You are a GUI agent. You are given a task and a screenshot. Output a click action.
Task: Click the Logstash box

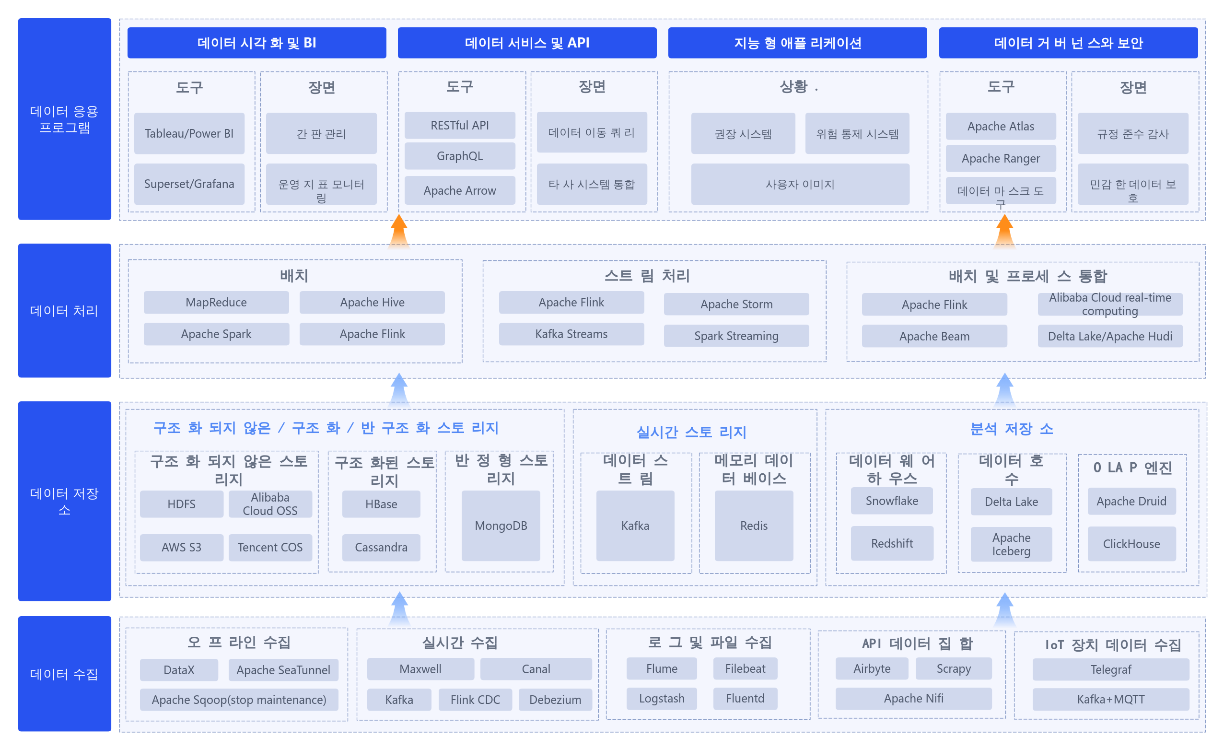pyautogui.click(x=662, y=698)
